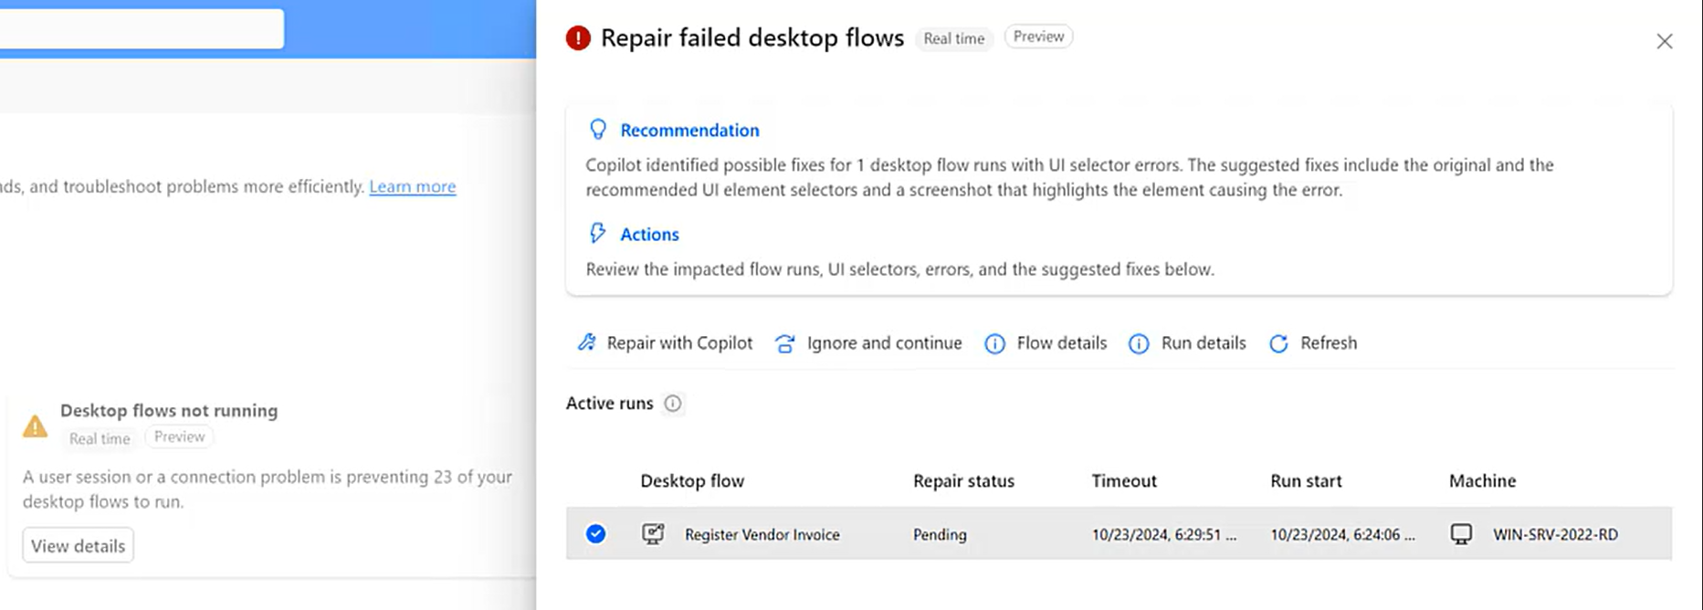Refresh the active runs list
Image resolution: width=1703 pixels, height=610 pixels.
(1313, 343)
